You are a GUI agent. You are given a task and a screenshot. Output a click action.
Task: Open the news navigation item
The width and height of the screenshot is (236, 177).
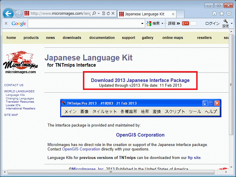pyautogui.click(x=50, y=38)
